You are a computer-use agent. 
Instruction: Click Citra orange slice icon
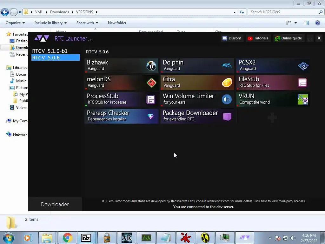click(227, 83)
